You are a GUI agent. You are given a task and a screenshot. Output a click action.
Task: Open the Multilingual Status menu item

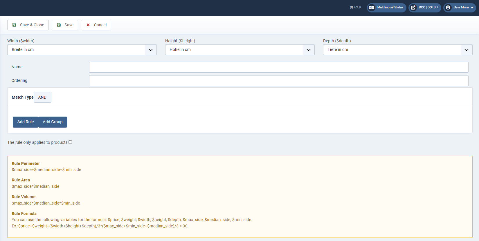[x=386, y=8]
